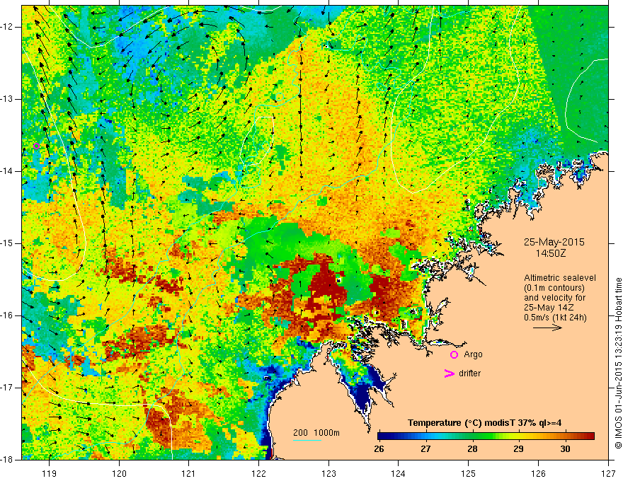This screenshot has width=623, height=481.
Task: Click the color bar tick label 28
Action: 472,449
